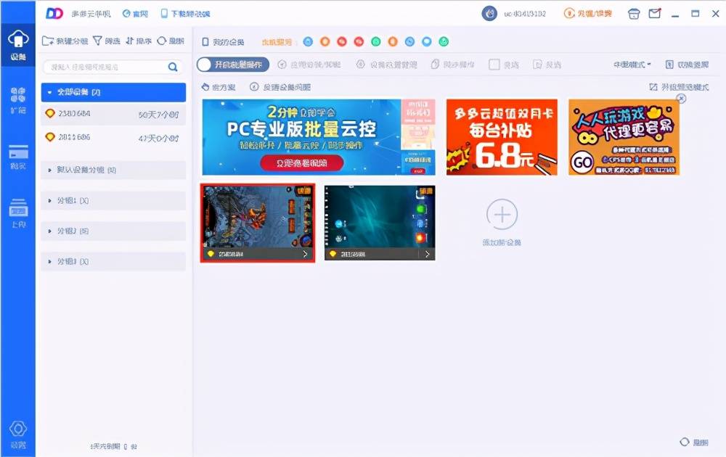The image size is (726, 457).
Task: Click the leftmost round service icon
Action: pos(308,41)
